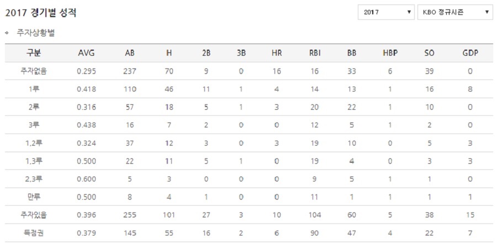
Task: Click the 104 RBI value in 주자있음 row
Action: coord(315,215)
